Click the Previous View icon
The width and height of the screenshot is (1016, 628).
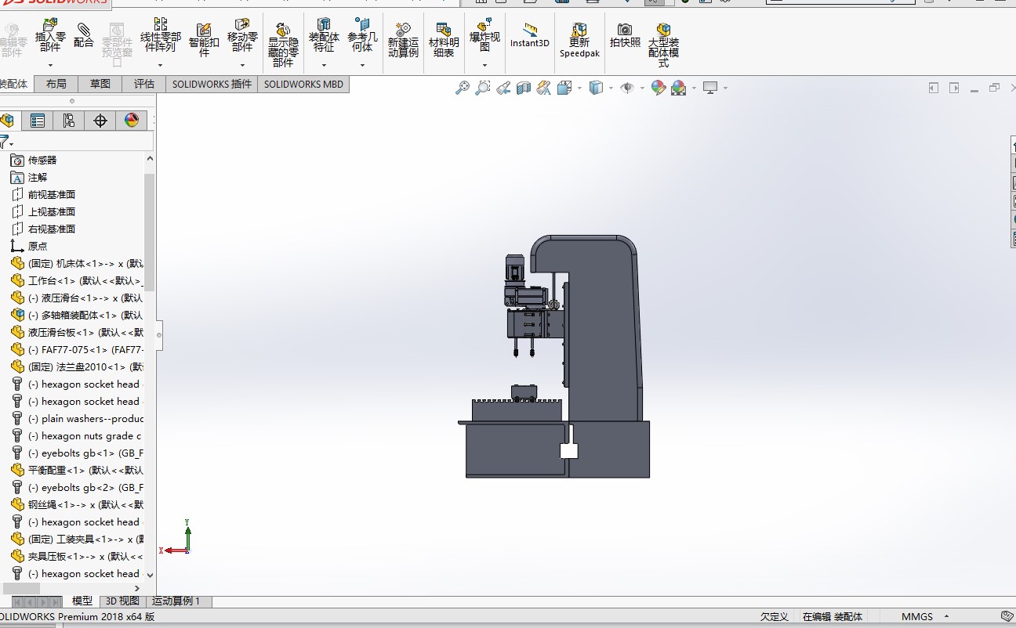pos(503,88)
